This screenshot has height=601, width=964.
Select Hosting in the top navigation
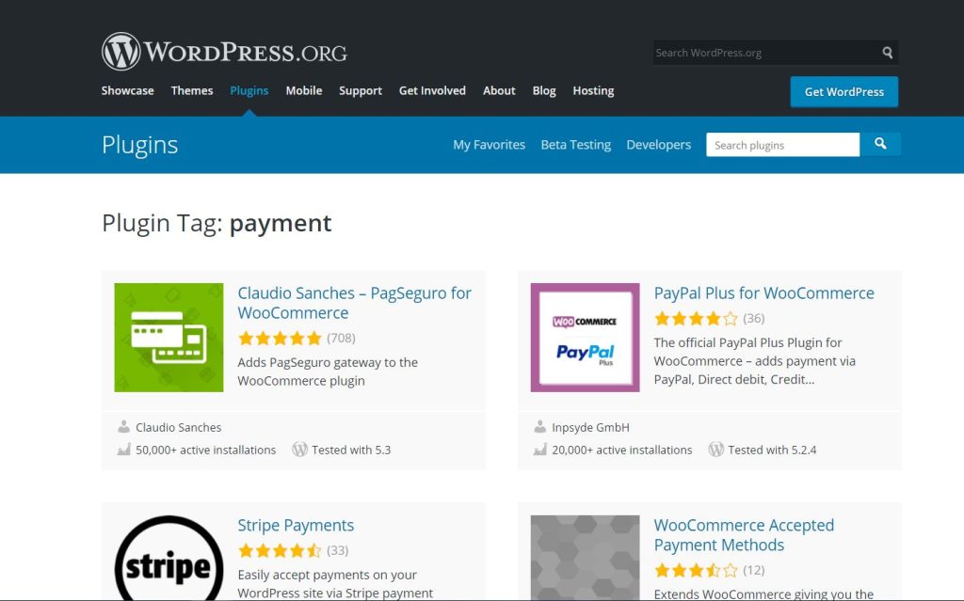coord(593,91)
